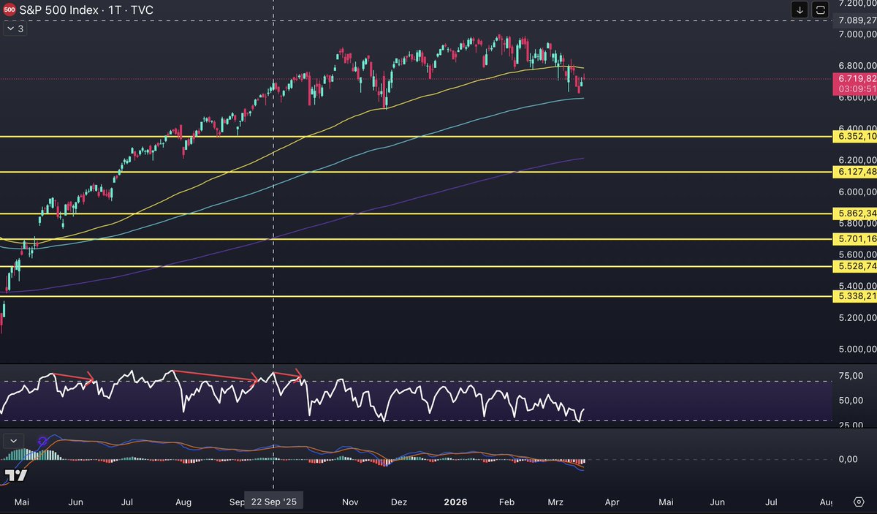Select the 6.352,10 horizontal line price label
The width and height of the screenshot is (877, 514).
click(x=854, y=136)
